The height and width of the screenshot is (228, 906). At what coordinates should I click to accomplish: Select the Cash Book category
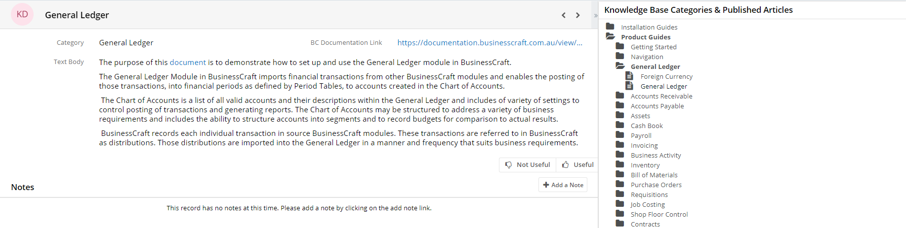pos(647,126)
